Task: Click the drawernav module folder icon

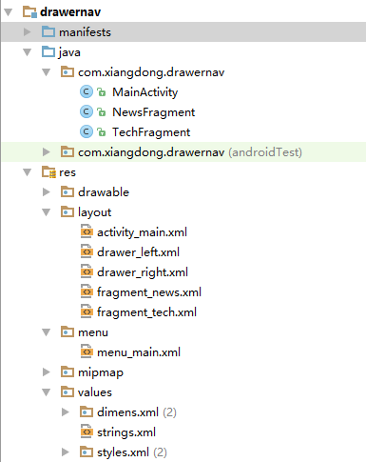Action: tap(29, 12)
